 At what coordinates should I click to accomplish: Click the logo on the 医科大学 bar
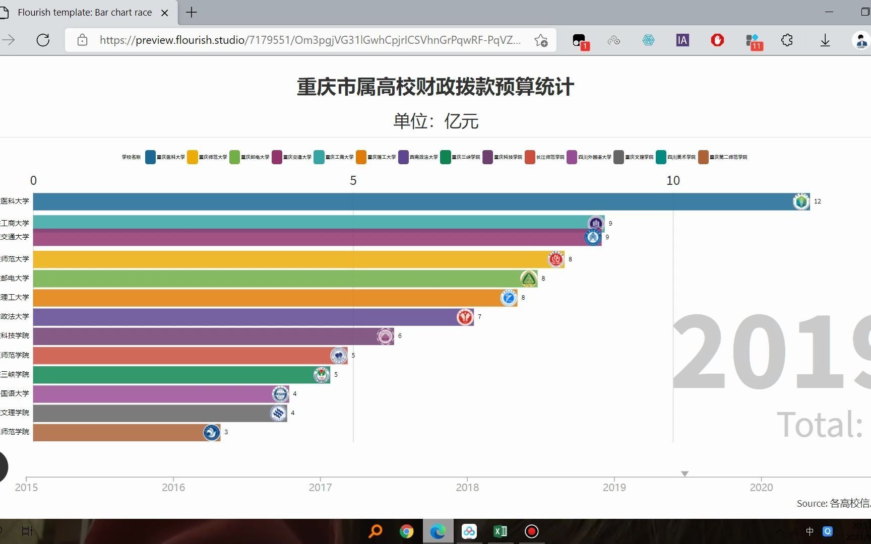pyautogui.click(x=801, y=201)
